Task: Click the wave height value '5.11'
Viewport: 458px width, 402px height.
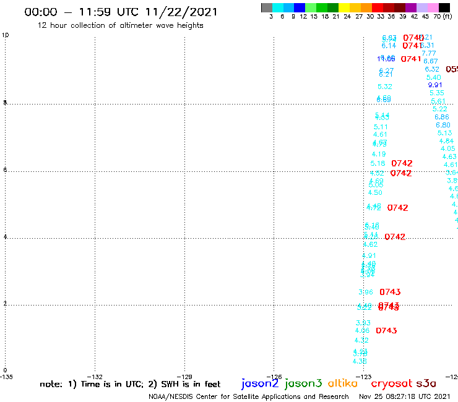Action: click(x=381, y=127)
